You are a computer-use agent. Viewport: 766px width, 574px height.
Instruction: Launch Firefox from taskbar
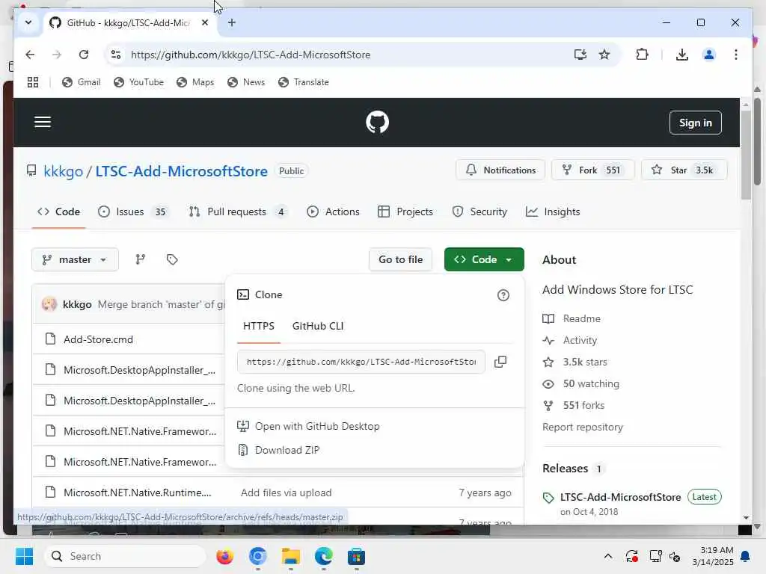click(x=224, y=556)
